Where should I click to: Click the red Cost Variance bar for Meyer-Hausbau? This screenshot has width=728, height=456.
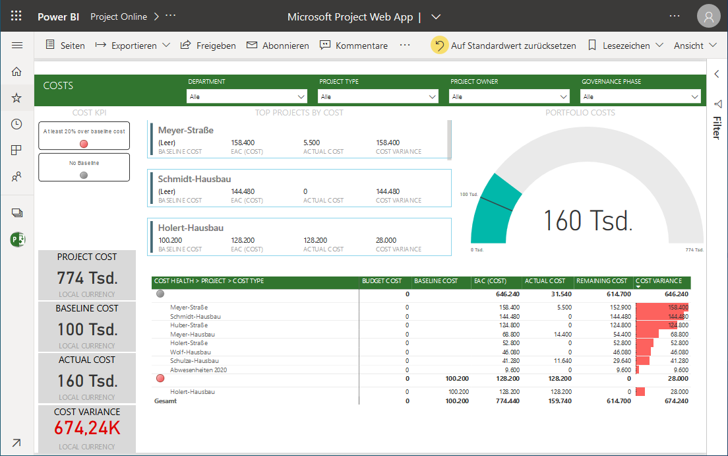[647, 334]
